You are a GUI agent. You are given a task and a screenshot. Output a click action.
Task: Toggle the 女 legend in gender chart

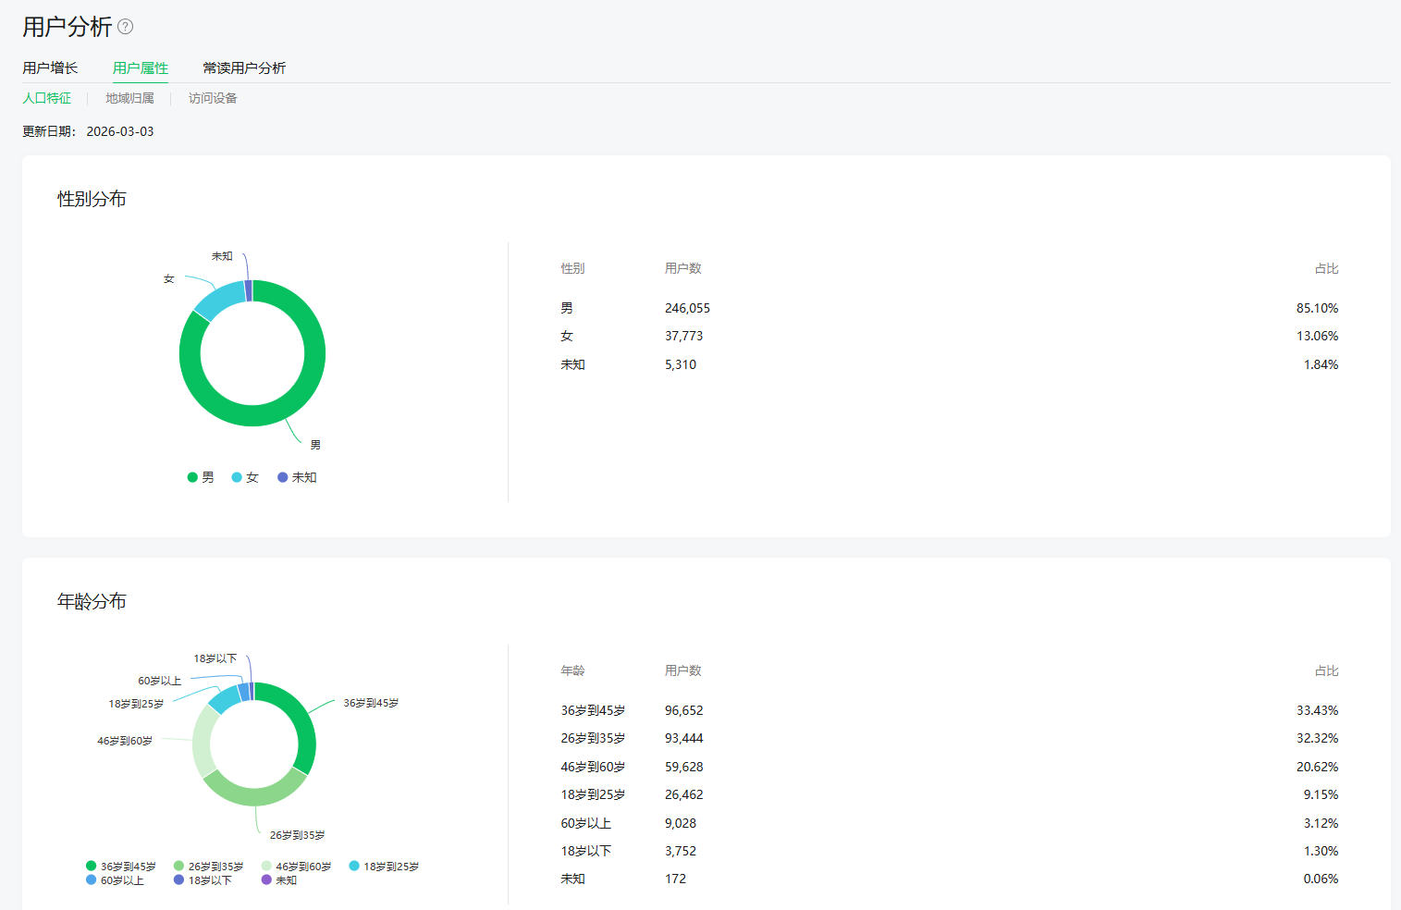point(245,477)
